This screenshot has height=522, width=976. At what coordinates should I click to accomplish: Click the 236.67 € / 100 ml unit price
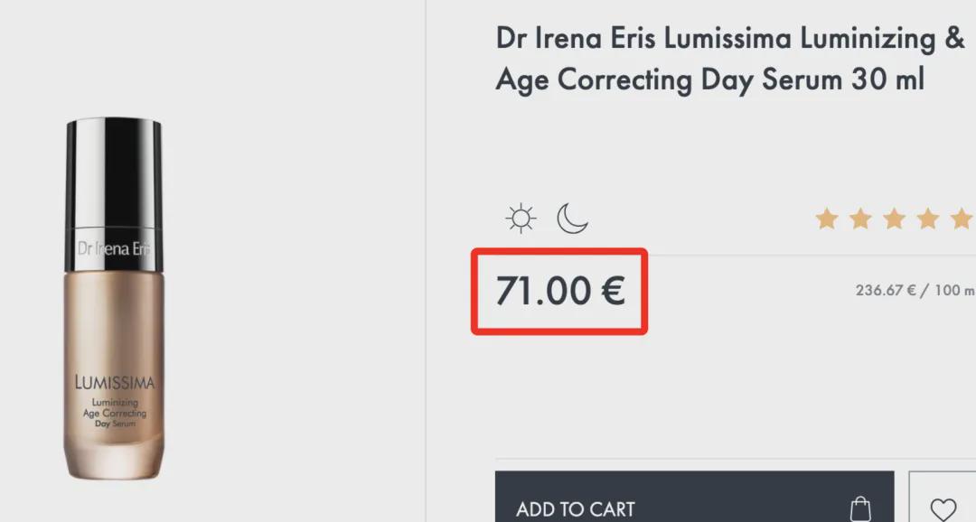915,290
